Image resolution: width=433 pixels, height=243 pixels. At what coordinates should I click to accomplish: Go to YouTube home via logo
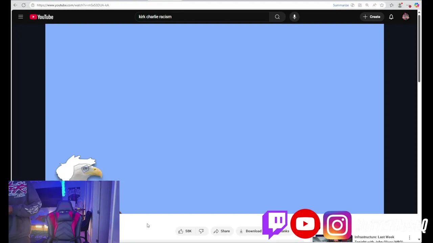pyautogui.click(x=41, y=17)
